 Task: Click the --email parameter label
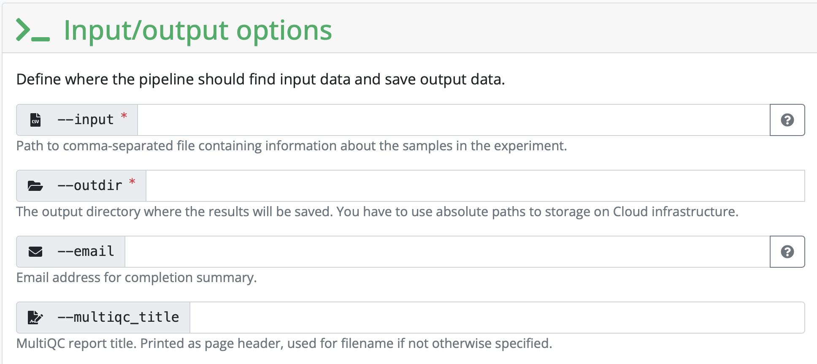coord(86,252)
